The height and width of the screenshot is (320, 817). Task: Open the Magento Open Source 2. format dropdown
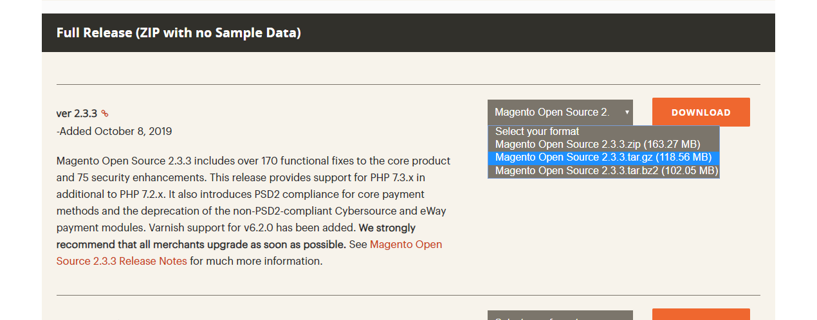[x=560, y=112]
